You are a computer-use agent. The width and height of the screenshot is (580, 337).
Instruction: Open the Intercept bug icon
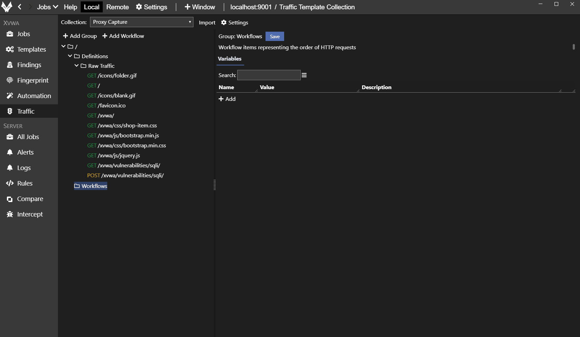pyautogui.click(x=10, y=214)
